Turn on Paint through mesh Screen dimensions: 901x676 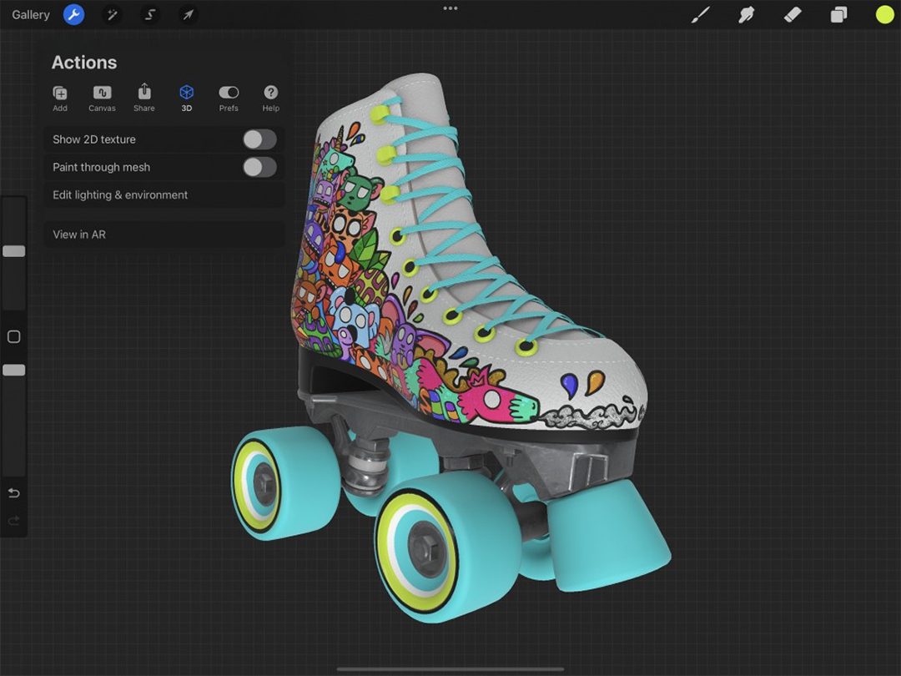pyautogui.click(x=259, y=167)
